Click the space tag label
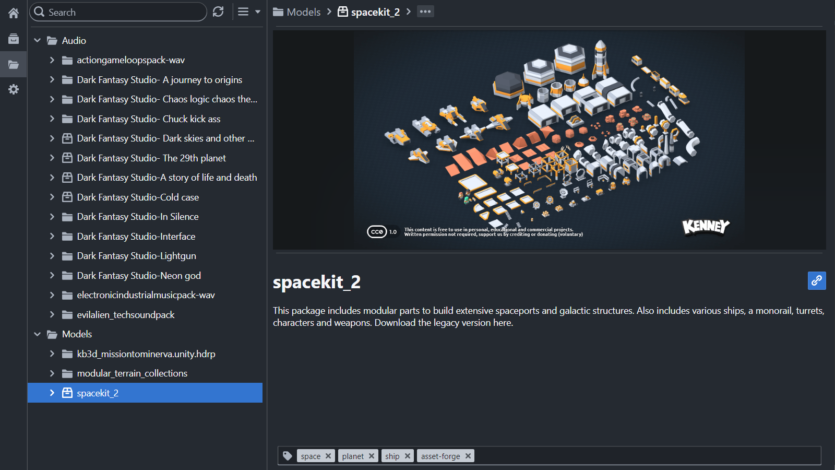This screenshot has height=470, width=835. [x=311, y=456]
